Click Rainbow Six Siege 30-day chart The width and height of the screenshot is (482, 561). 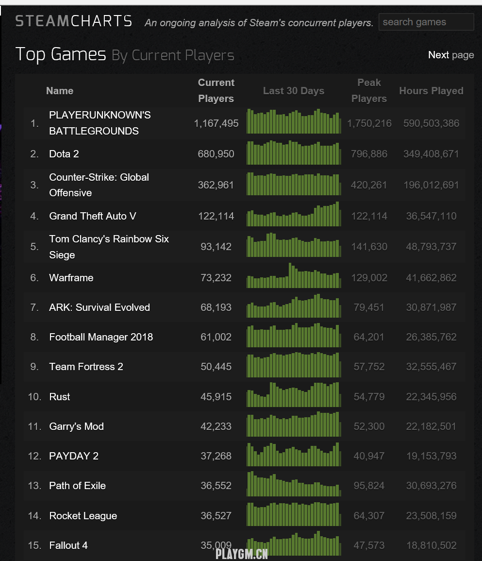click(294, 245)
